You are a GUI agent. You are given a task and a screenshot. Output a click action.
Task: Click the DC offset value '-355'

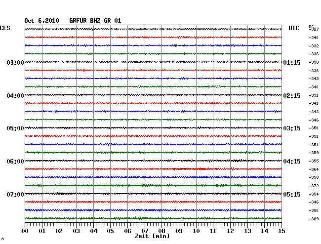(x=314, y=161)
